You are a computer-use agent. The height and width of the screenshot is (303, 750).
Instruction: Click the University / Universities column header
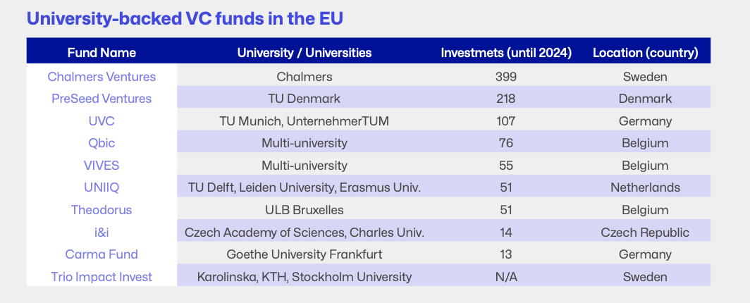tap(305, 53)
